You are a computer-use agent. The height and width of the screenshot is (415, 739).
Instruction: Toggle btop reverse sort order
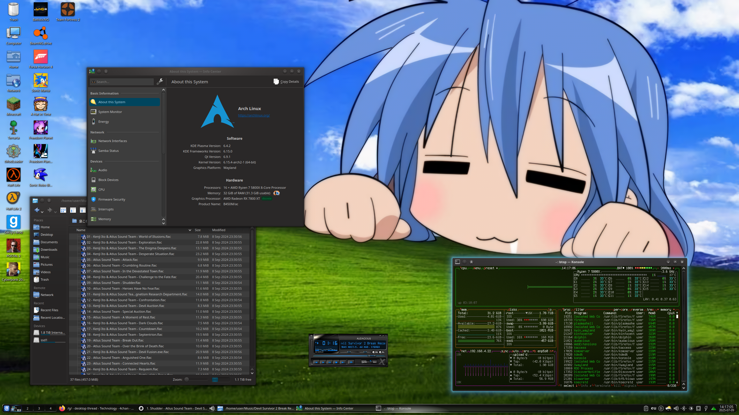(x=637, y=310)
